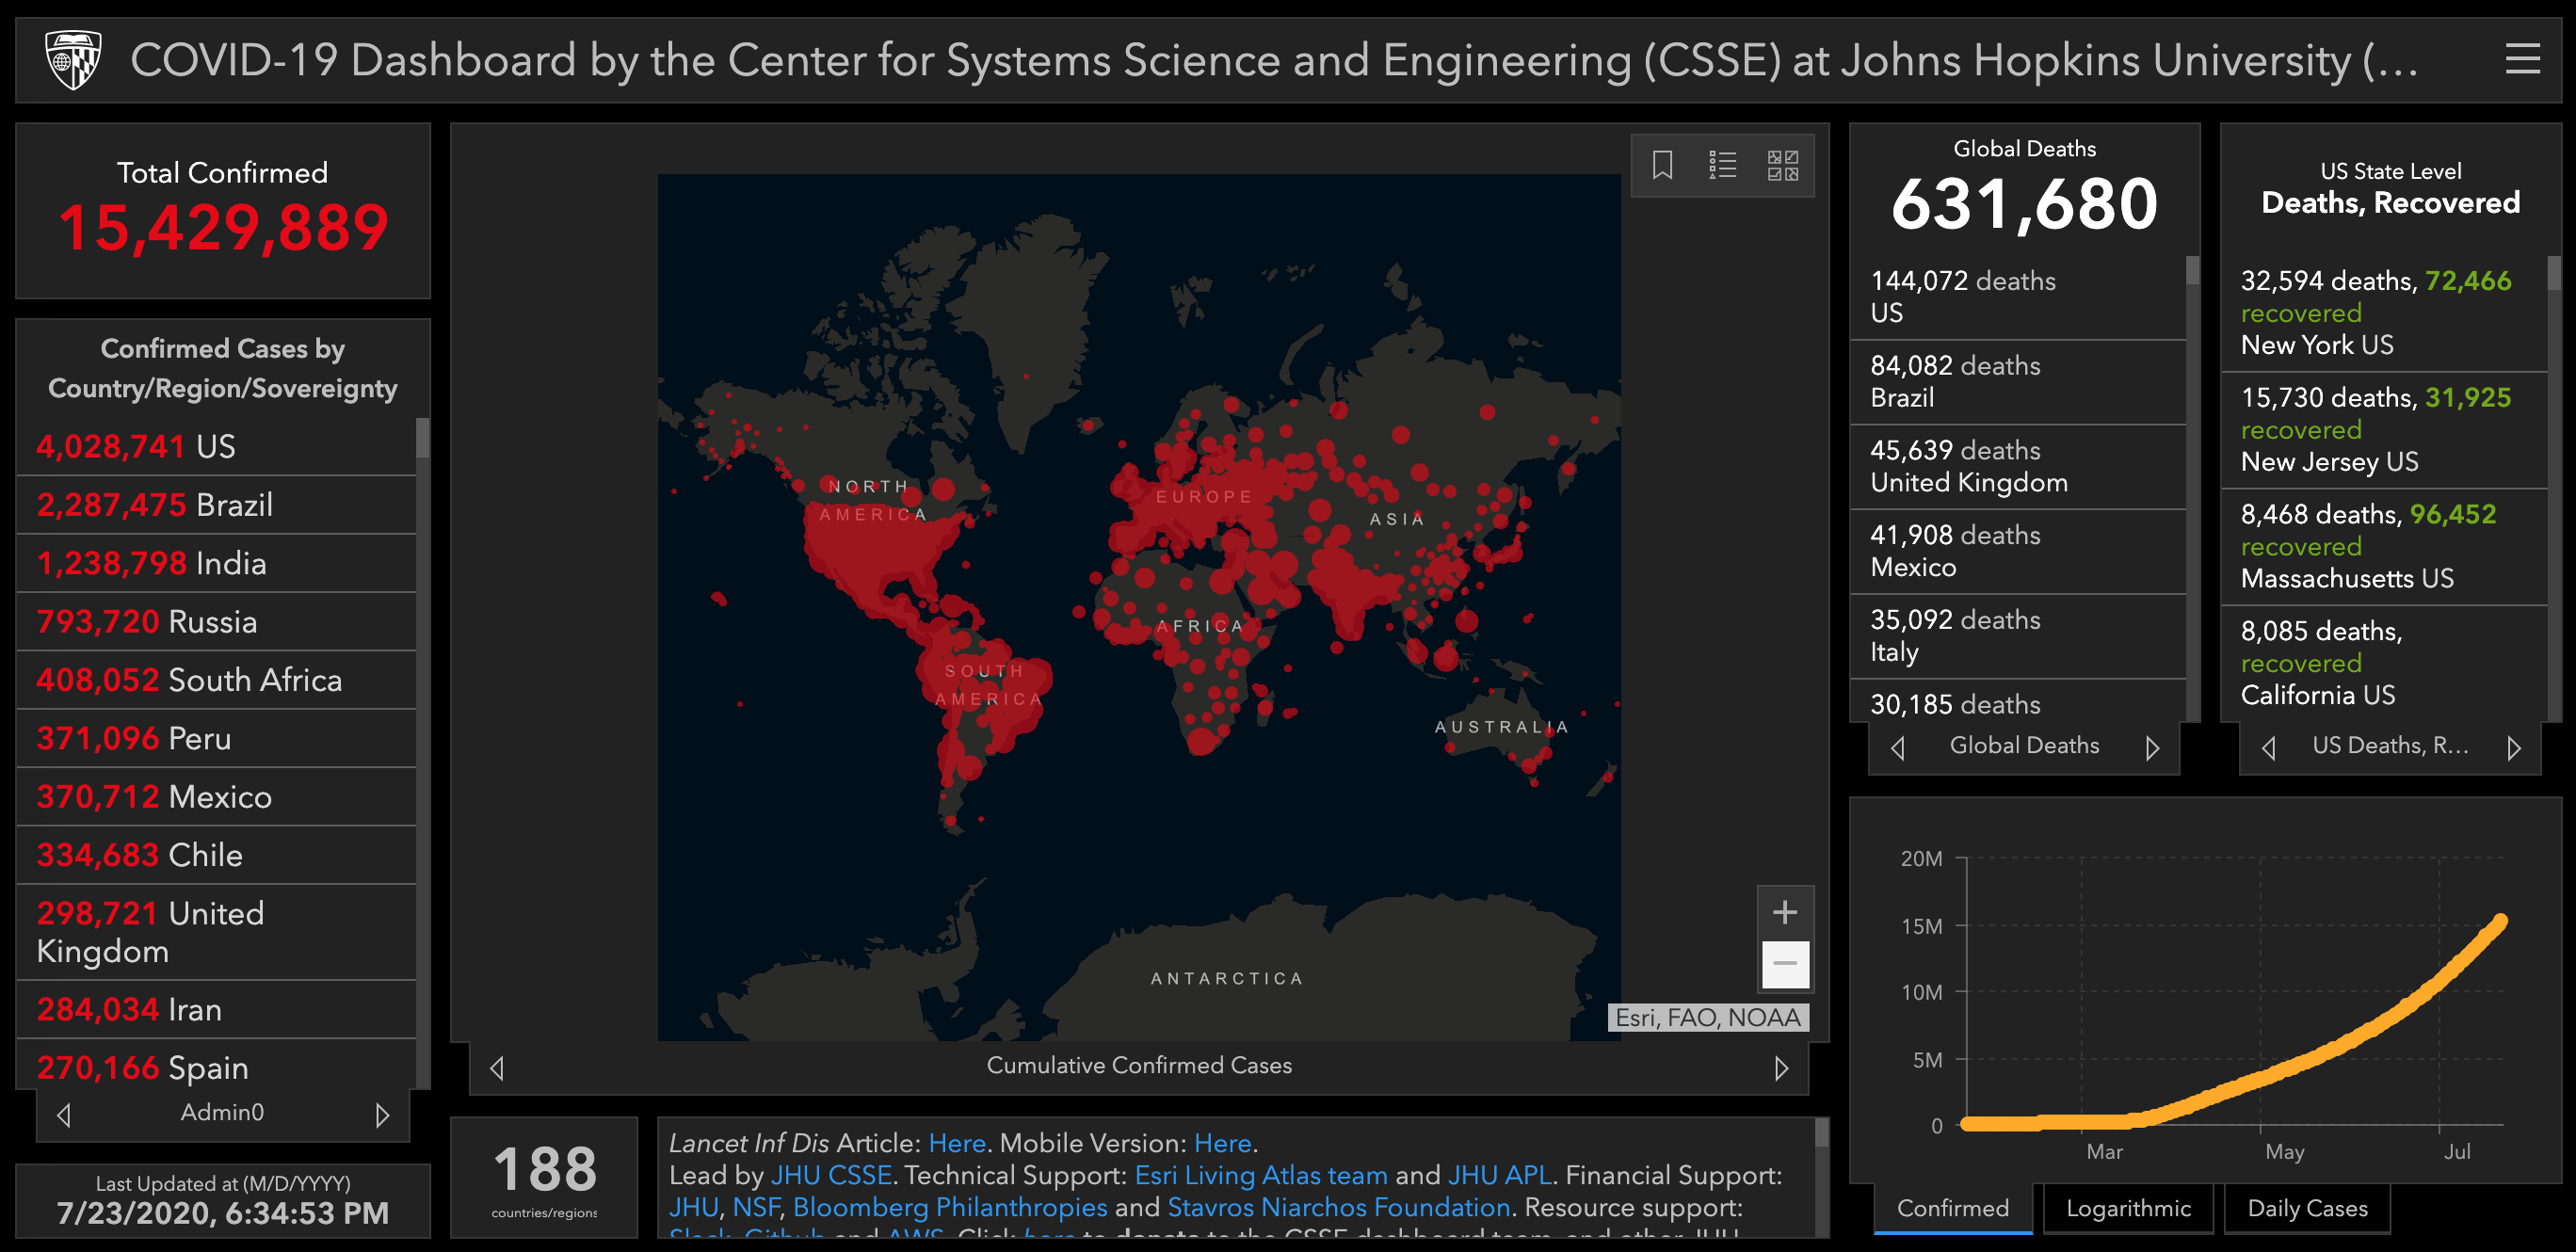Viewport: 2576px width, 1252px height.
Task: Open the basemap gallery grid icon
Action: click(x=1782, y=165)
